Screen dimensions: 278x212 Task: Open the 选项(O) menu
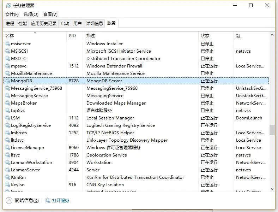click(31, 14)
